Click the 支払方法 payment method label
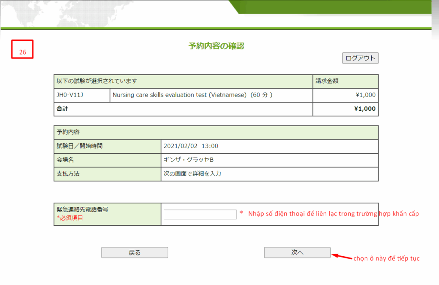 tap(69, 174)
